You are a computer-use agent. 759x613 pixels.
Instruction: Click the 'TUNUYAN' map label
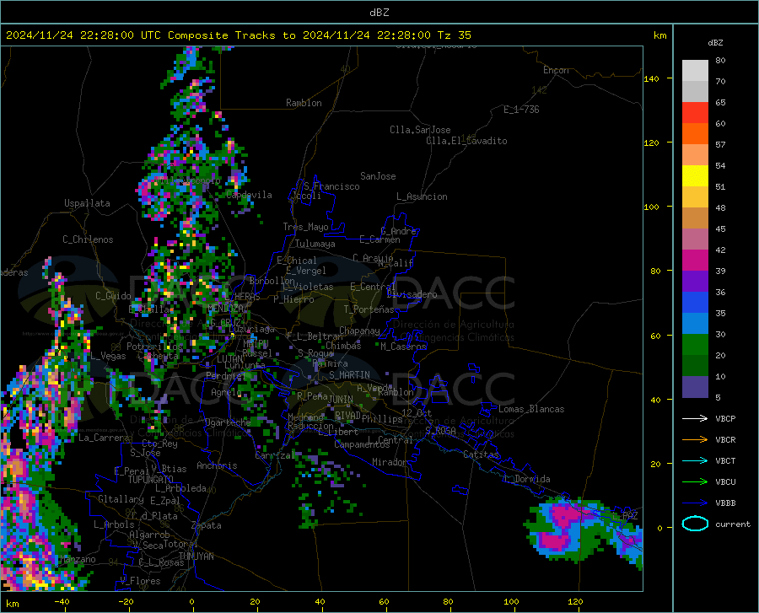[x=196, y=557]
